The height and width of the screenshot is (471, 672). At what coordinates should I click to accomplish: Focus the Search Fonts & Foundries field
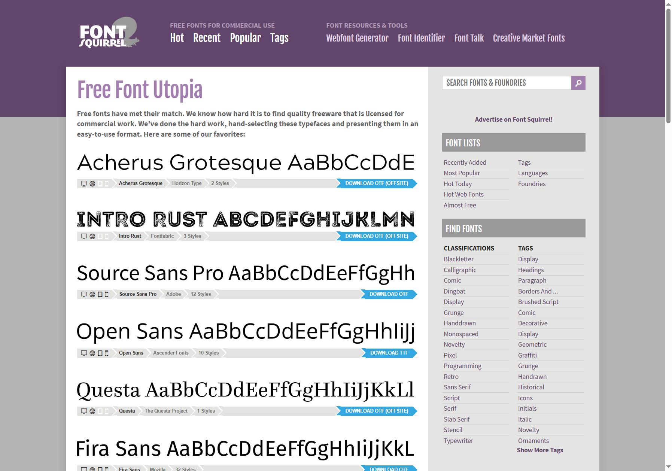pos(507,83)
